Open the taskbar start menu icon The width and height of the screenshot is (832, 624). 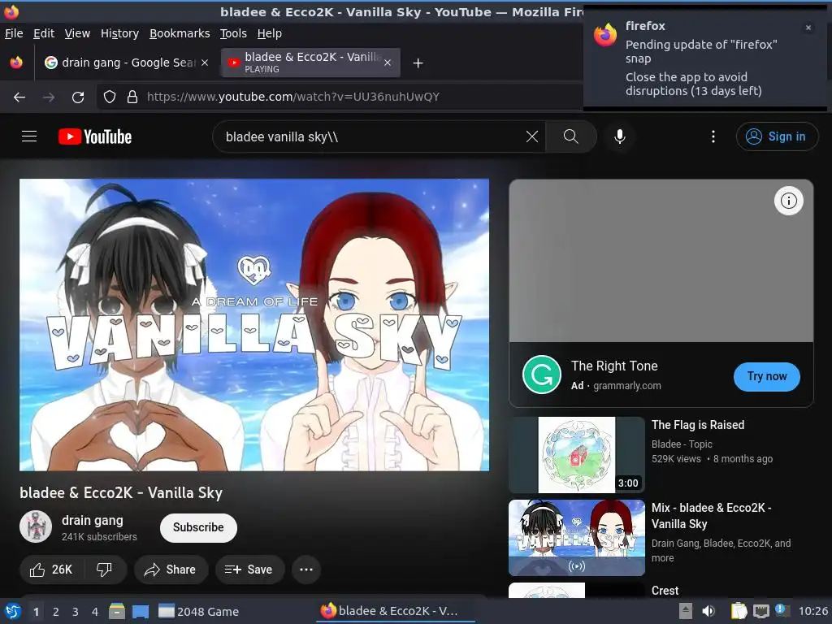tap(13, 611)
